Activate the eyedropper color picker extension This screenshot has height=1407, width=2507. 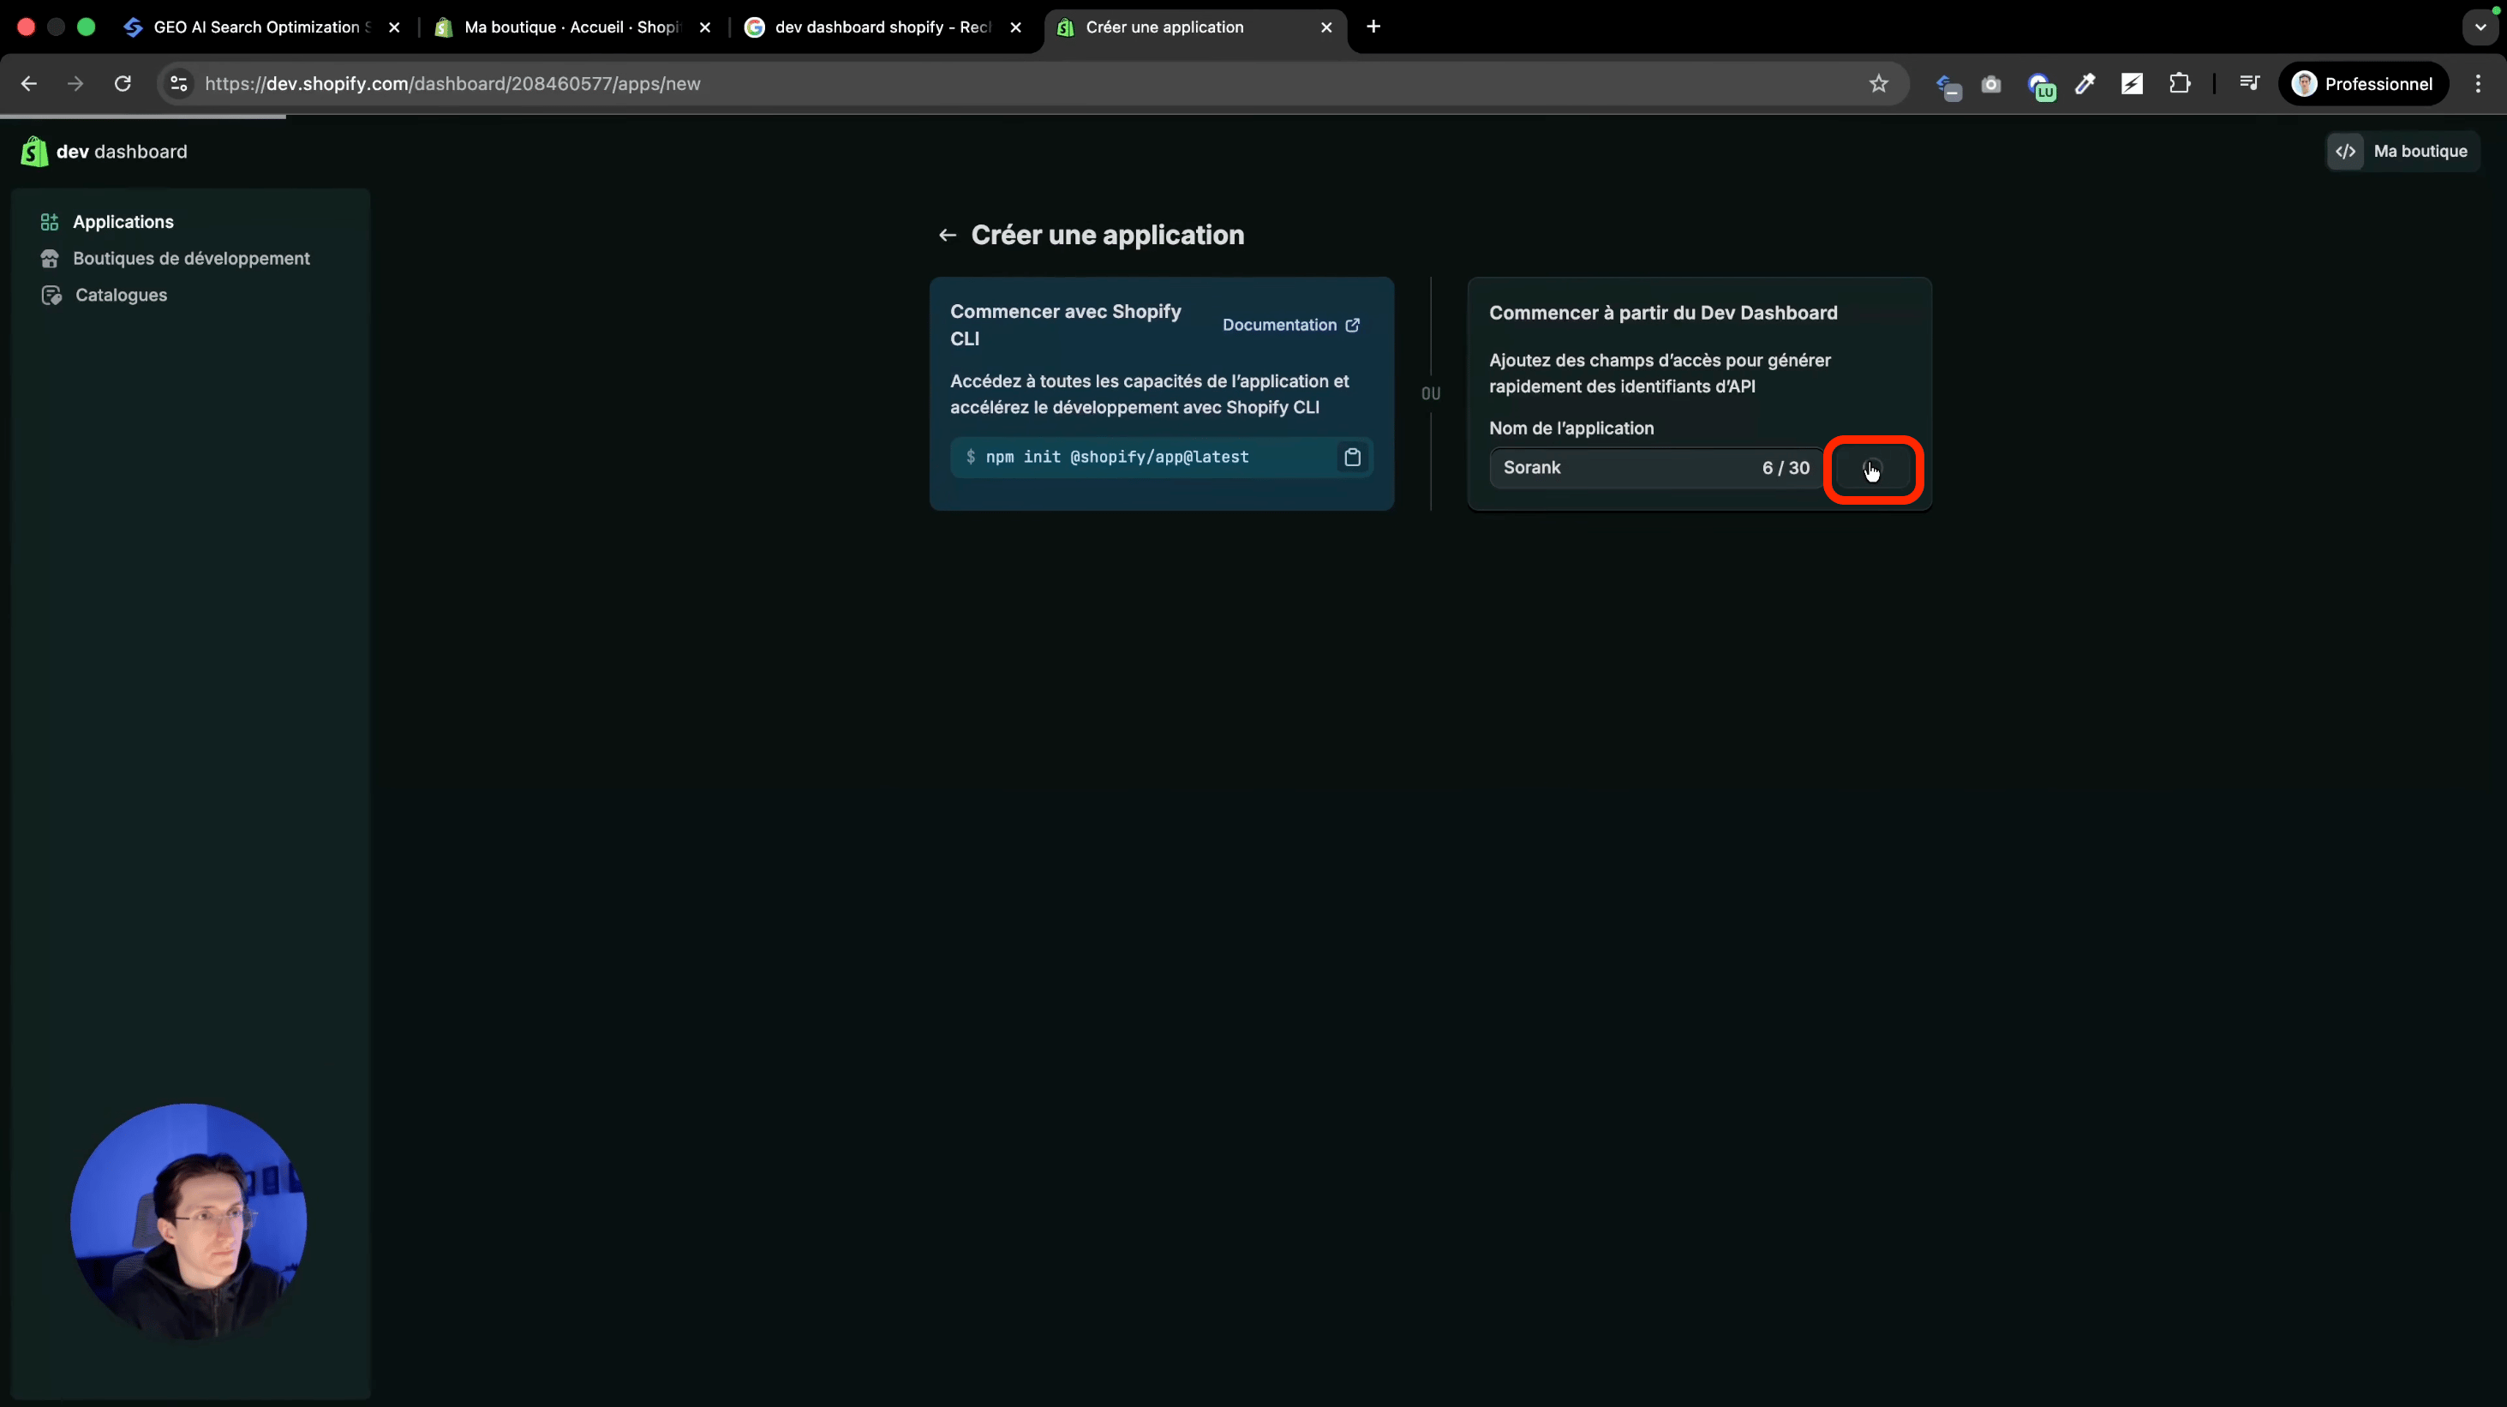coord(2085,84)
